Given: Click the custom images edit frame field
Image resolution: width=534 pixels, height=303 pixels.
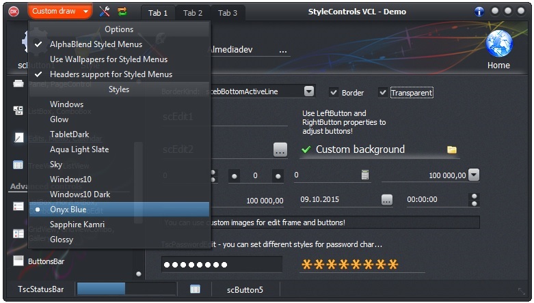Looking at the screenshot, I should [320, 222].
